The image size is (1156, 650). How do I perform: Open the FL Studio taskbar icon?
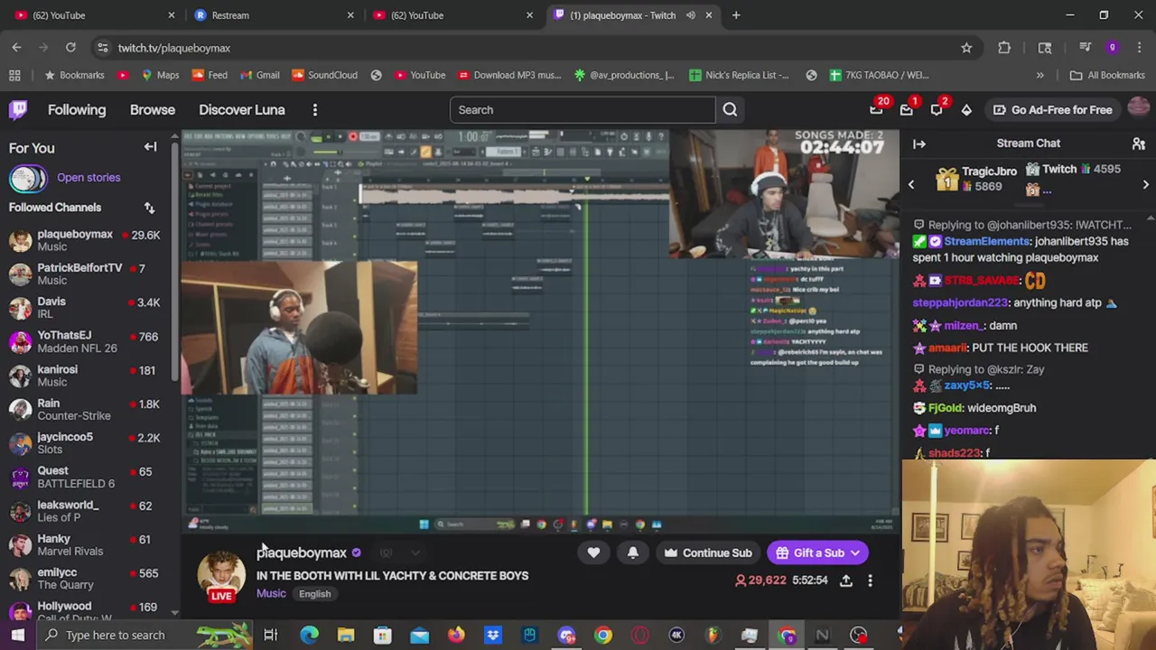click(x=713, y=635)
